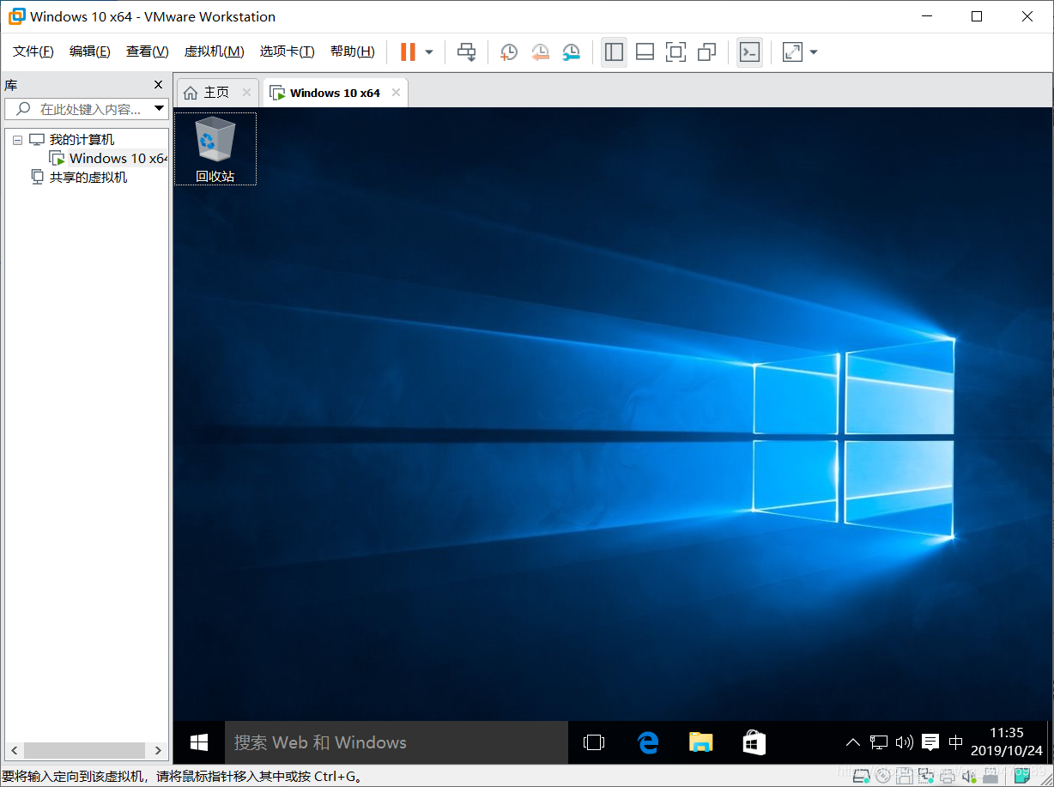Close the 库 library panel
The height and width of the screenshot is (787, 1054).
(158, 84)
